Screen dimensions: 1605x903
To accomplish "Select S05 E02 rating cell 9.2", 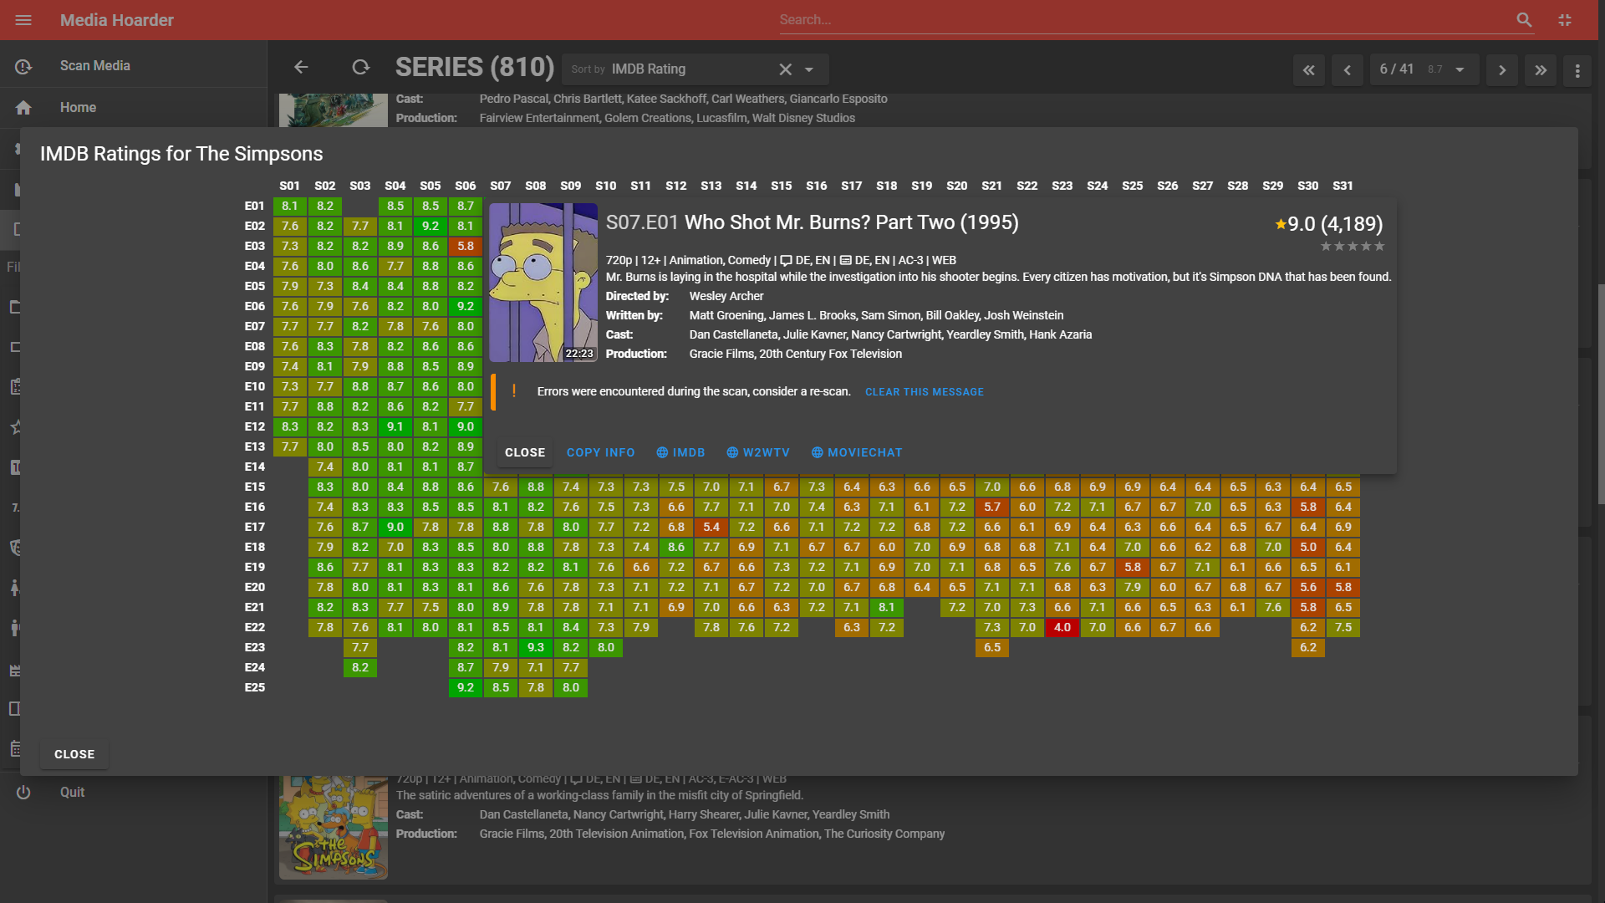I will point(431,226).
